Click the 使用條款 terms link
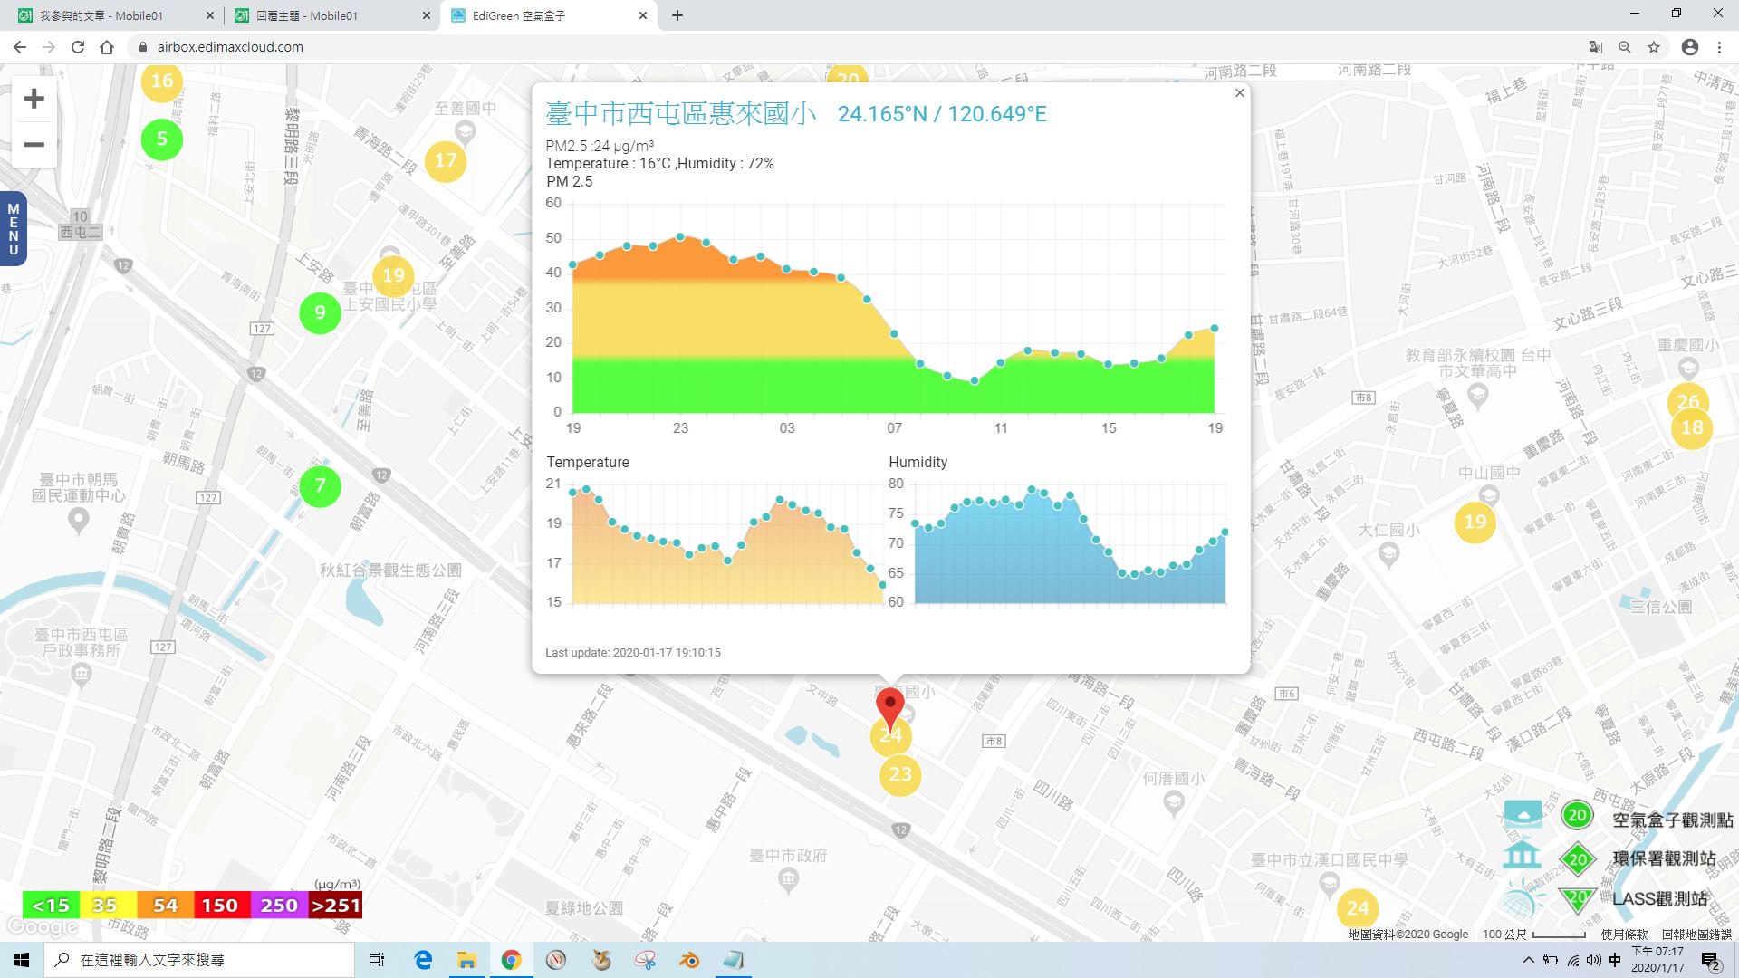The image size is (1739, 978). 1625,935
